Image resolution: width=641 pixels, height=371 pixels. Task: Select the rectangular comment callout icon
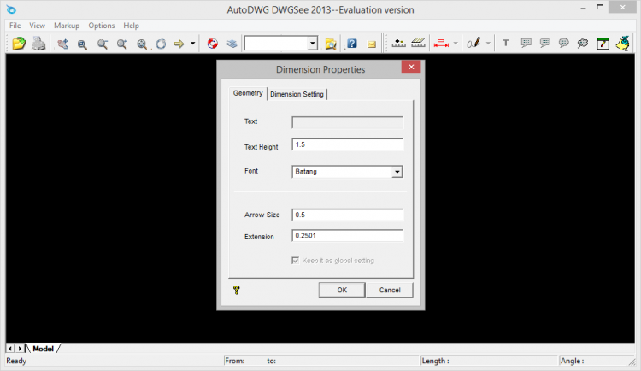coord(526,43)
